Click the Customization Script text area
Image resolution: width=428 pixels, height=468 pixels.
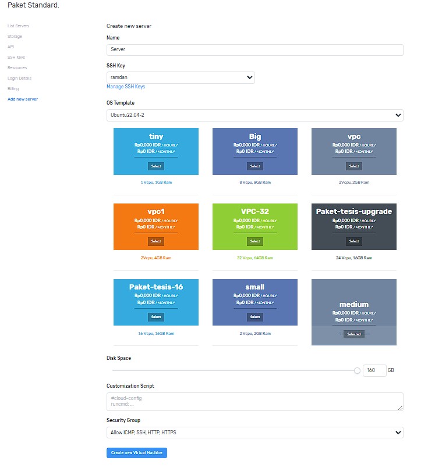click(x=255, y=402)
